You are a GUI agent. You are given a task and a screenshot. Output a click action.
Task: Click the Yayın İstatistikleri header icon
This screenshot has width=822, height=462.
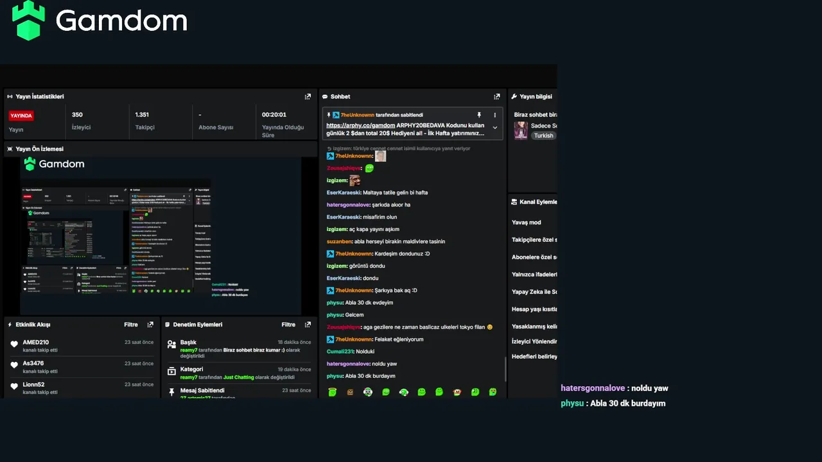[x=10, y=96]
